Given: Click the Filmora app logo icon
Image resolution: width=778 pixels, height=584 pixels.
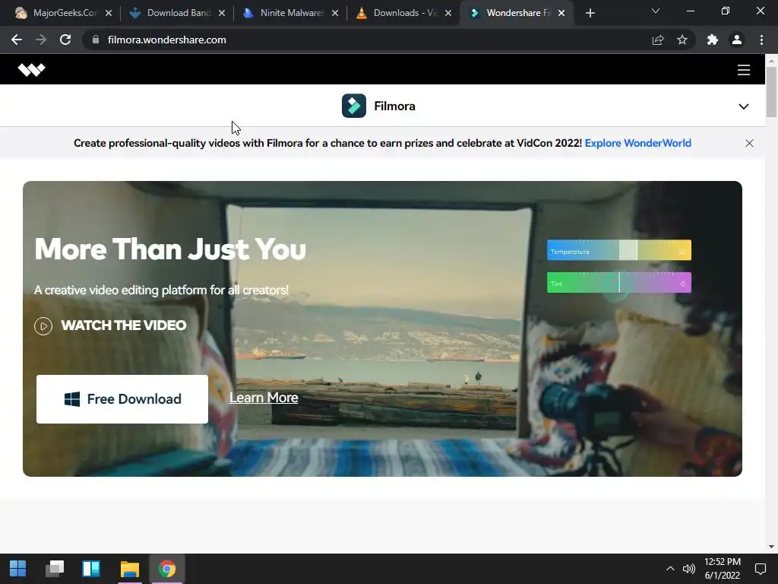Looking at the screenshot, I should click(354, 106).
